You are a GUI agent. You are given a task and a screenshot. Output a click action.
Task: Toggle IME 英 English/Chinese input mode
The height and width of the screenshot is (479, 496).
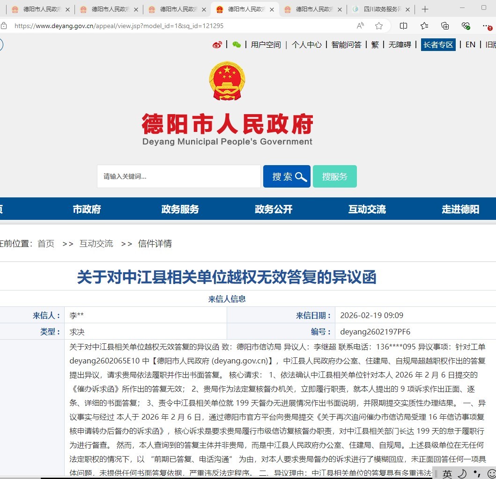coord(447,473)
